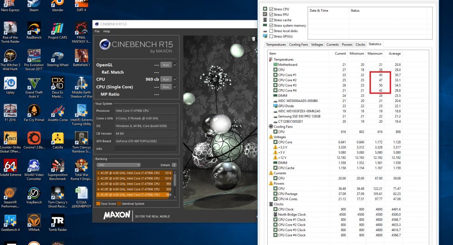Toggle CPU (Single Core) checkmark in Cinebench
Screen dimensions: 453x245
tap(175, 87)
